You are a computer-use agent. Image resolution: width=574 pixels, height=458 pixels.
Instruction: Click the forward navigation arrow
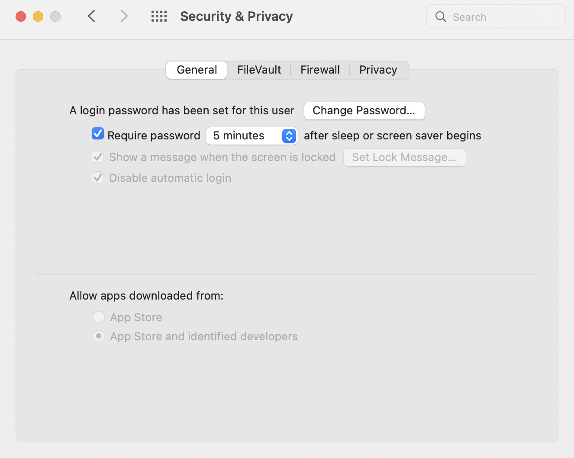[124, 16]
